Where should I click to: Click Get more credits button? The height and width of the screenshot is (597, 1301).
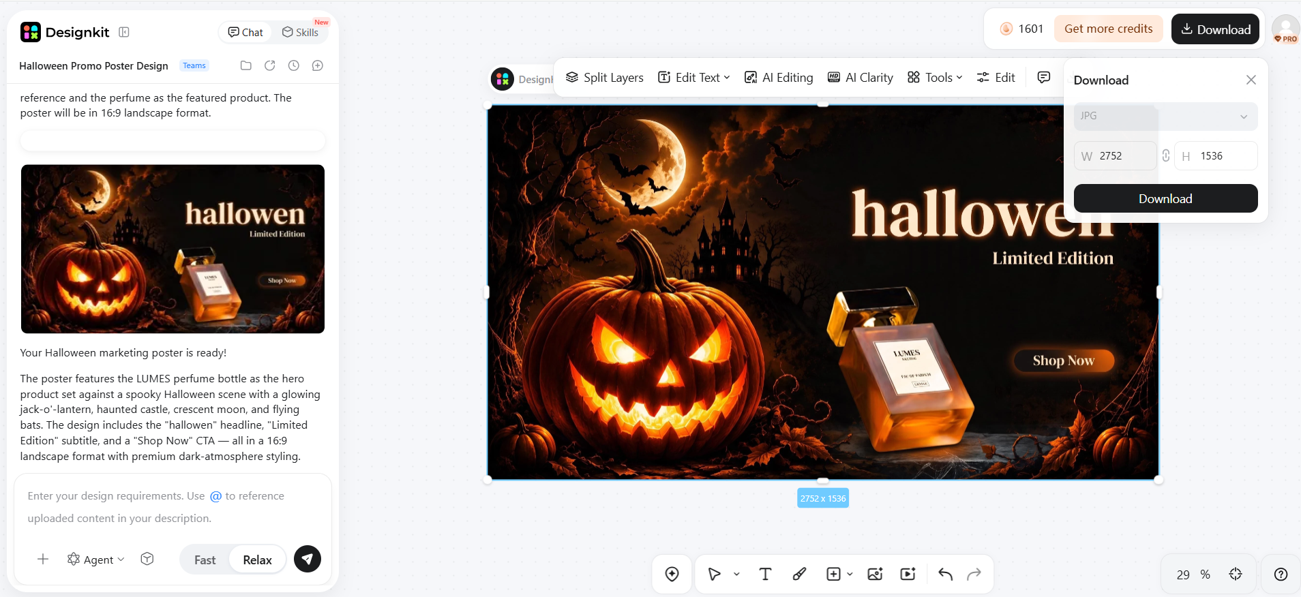1109,29
